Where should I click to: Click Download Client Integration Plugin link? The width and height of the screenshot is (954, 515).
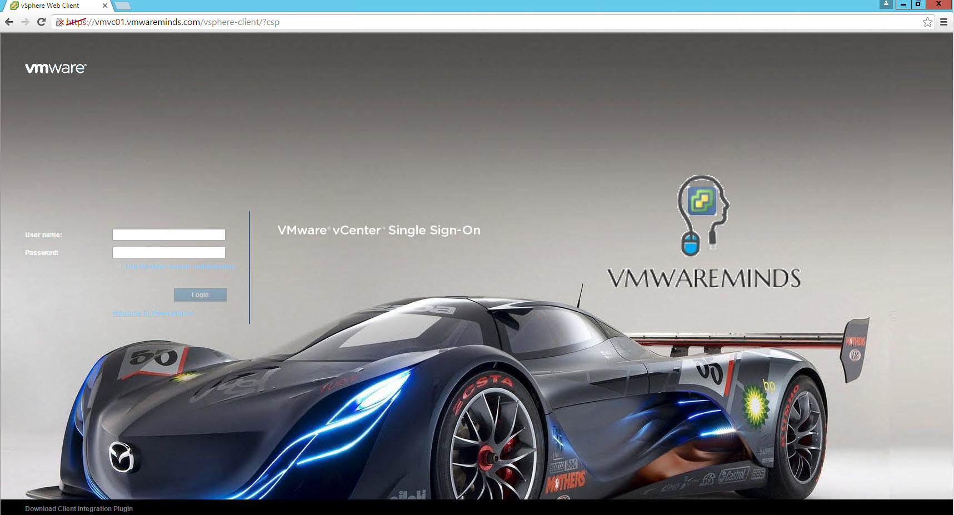click(x=79, y=509)
